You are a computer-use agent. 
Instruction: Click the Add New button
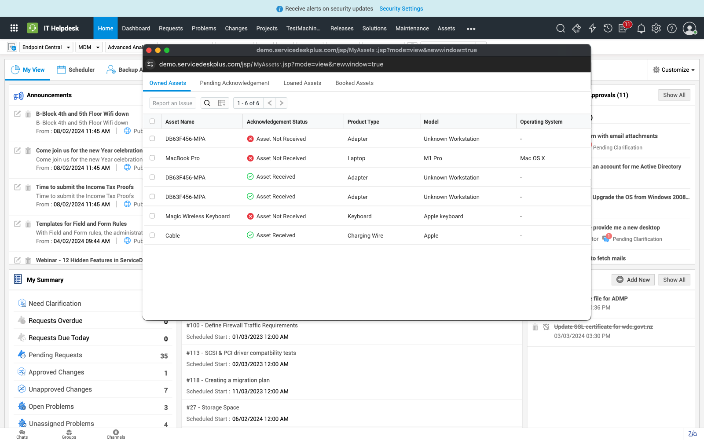point(633,280)
